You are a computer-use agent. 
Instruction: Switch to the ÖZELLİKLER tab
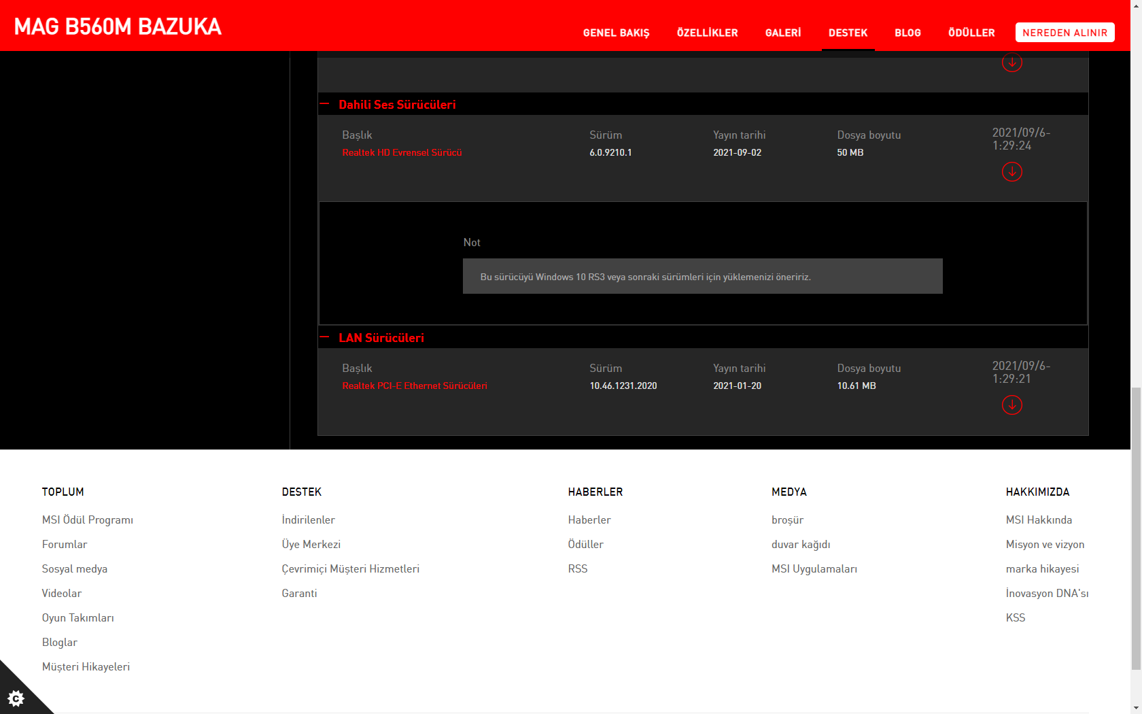(x=707, y=33)
